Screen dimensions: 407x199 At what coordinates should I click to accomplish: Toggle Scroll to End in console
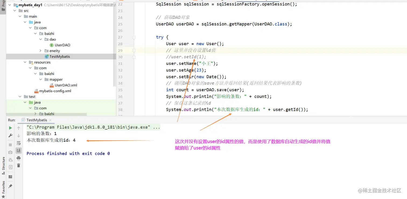pos(19,150)
